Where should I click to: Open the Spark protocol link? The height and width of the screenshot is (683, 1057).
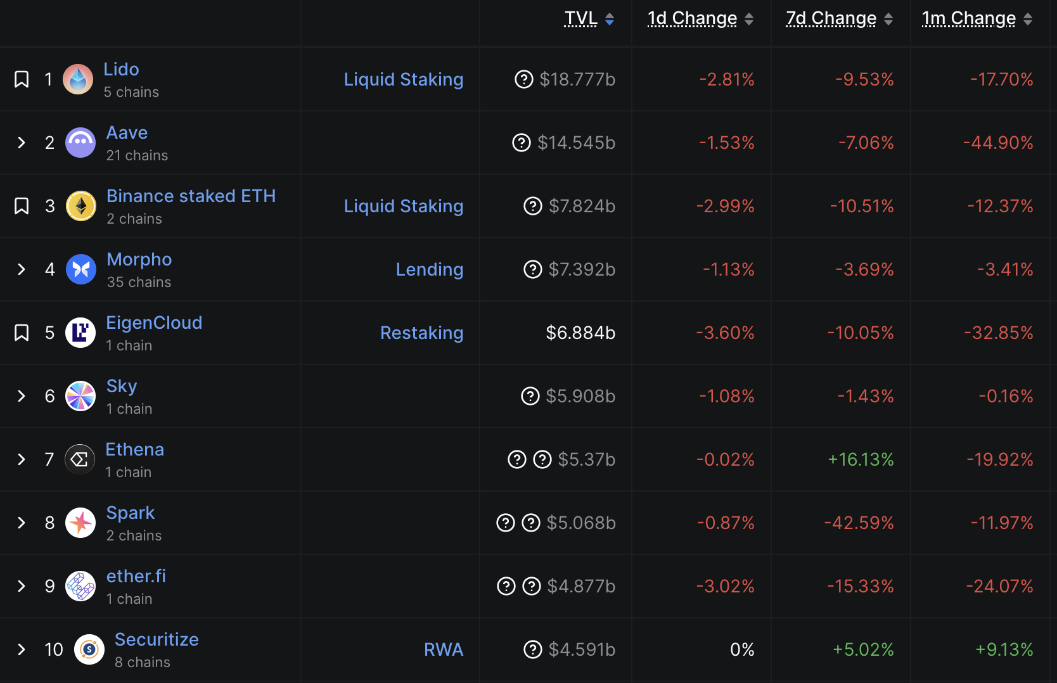tap(131, 513)
